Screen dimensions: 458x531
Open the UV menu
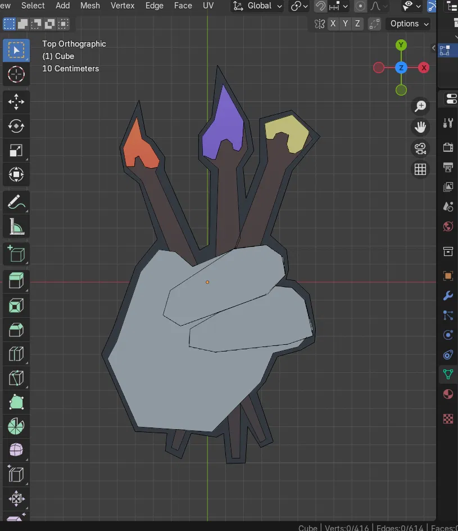click(208, 6)
